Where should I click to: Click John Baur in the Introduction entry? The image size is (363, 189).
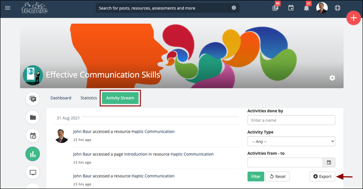[83, 154]
